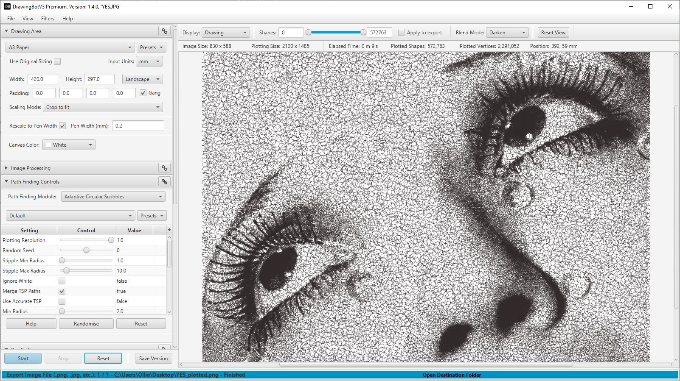Open Drawing Area Presets dropdown

pyautogui.click(x=151, y=47)
